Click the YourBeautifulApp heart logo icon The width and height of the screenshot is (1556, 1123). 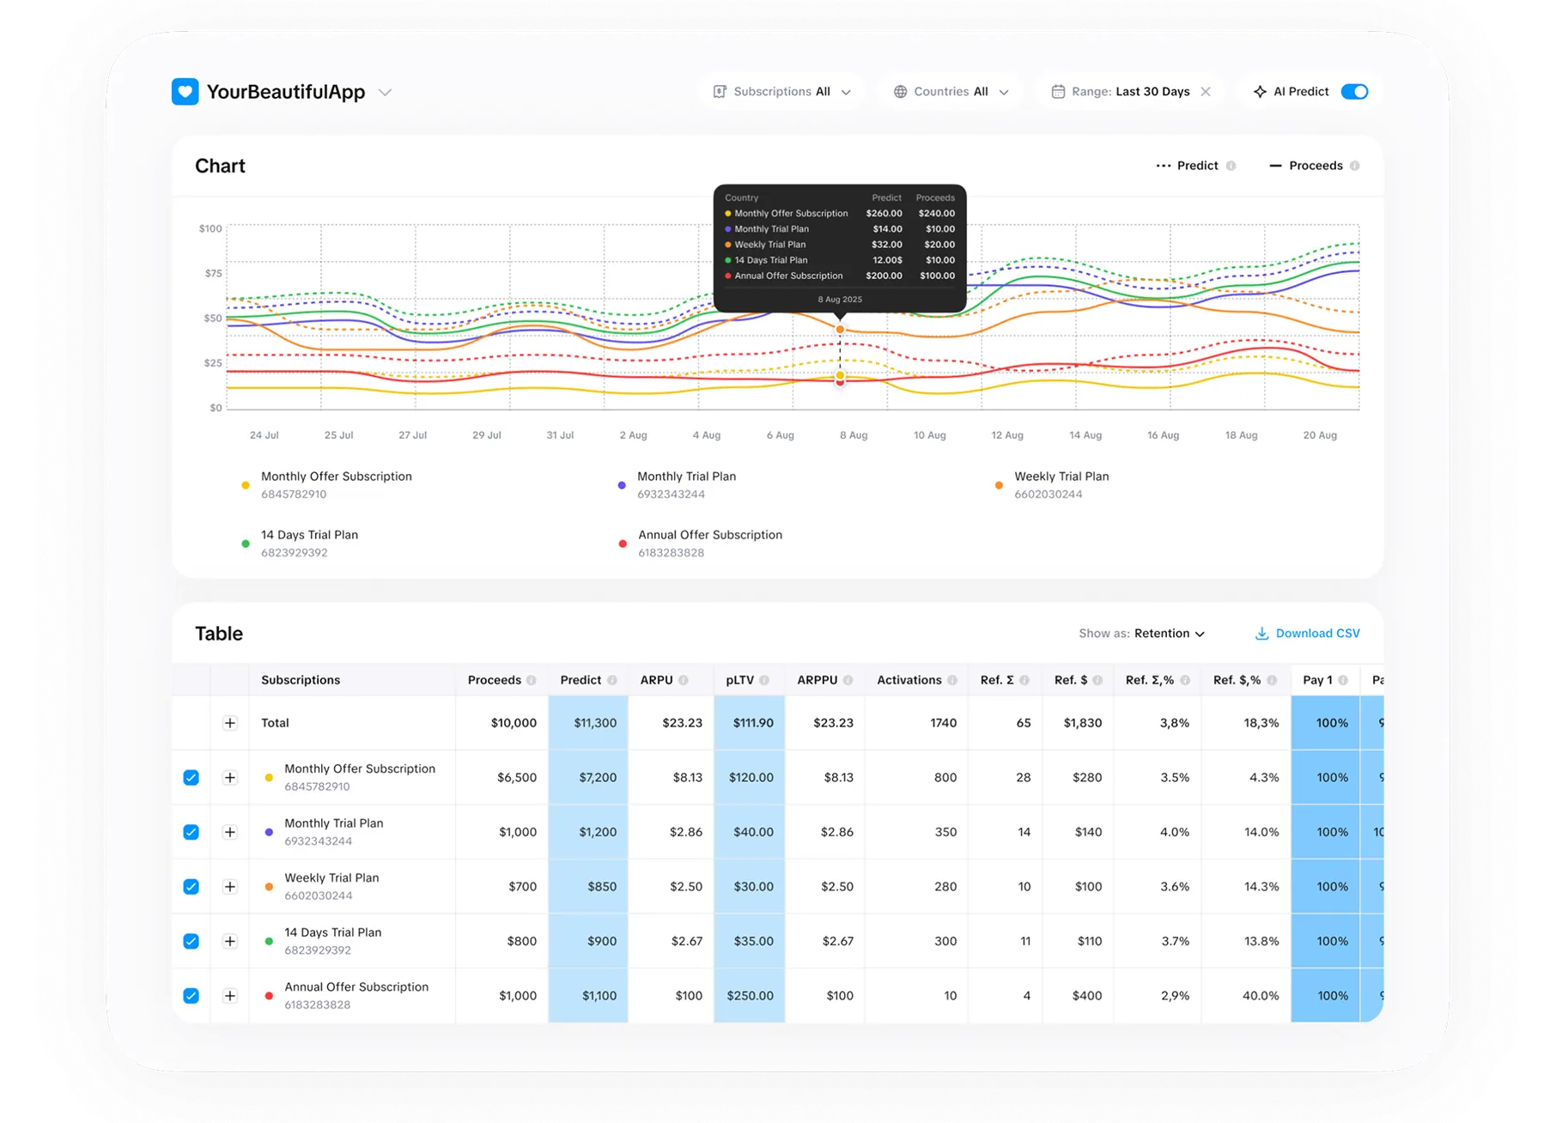tap(185, 91)
